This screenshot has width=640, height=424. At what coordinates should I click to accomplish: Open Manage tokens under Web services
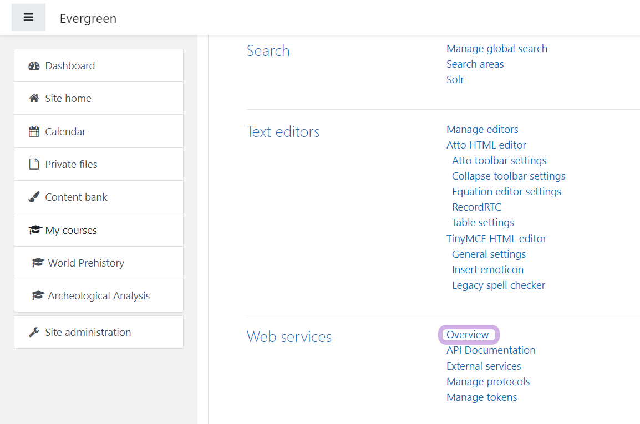click(x=481, y=397)
